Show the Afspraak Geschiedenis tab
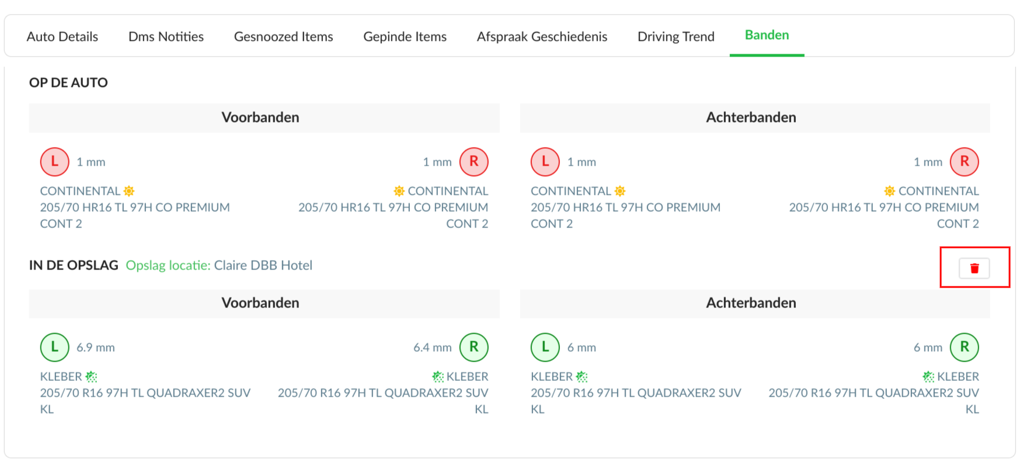 coord(542,37)
